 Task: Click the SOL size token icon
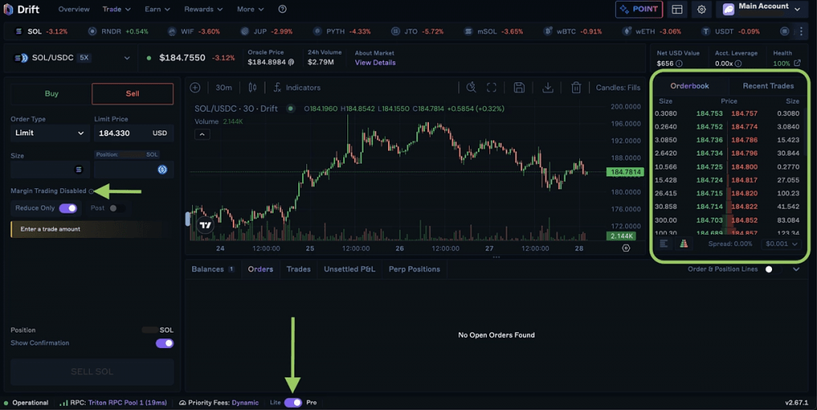click(x=78, y=170)
